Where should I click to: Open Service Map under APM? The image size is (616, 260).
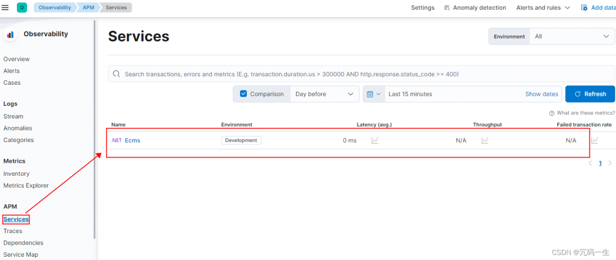[x=21, y=255]
